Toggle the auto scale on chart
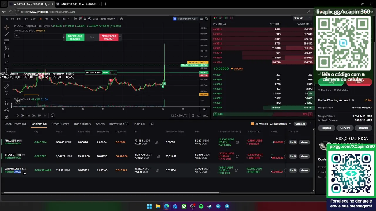 click(x=205, y=115)
